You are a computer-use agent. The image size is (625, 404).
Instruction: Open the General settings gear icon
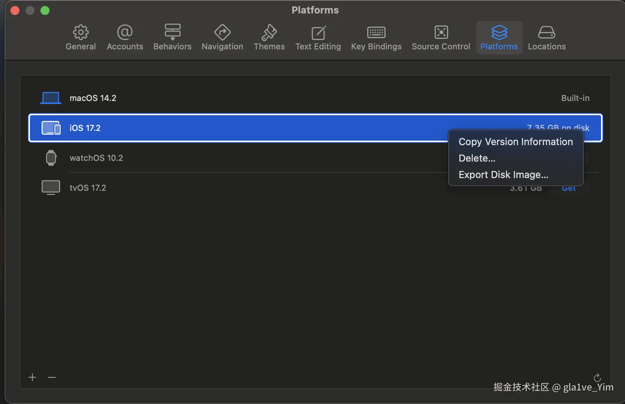coord(81,33)
